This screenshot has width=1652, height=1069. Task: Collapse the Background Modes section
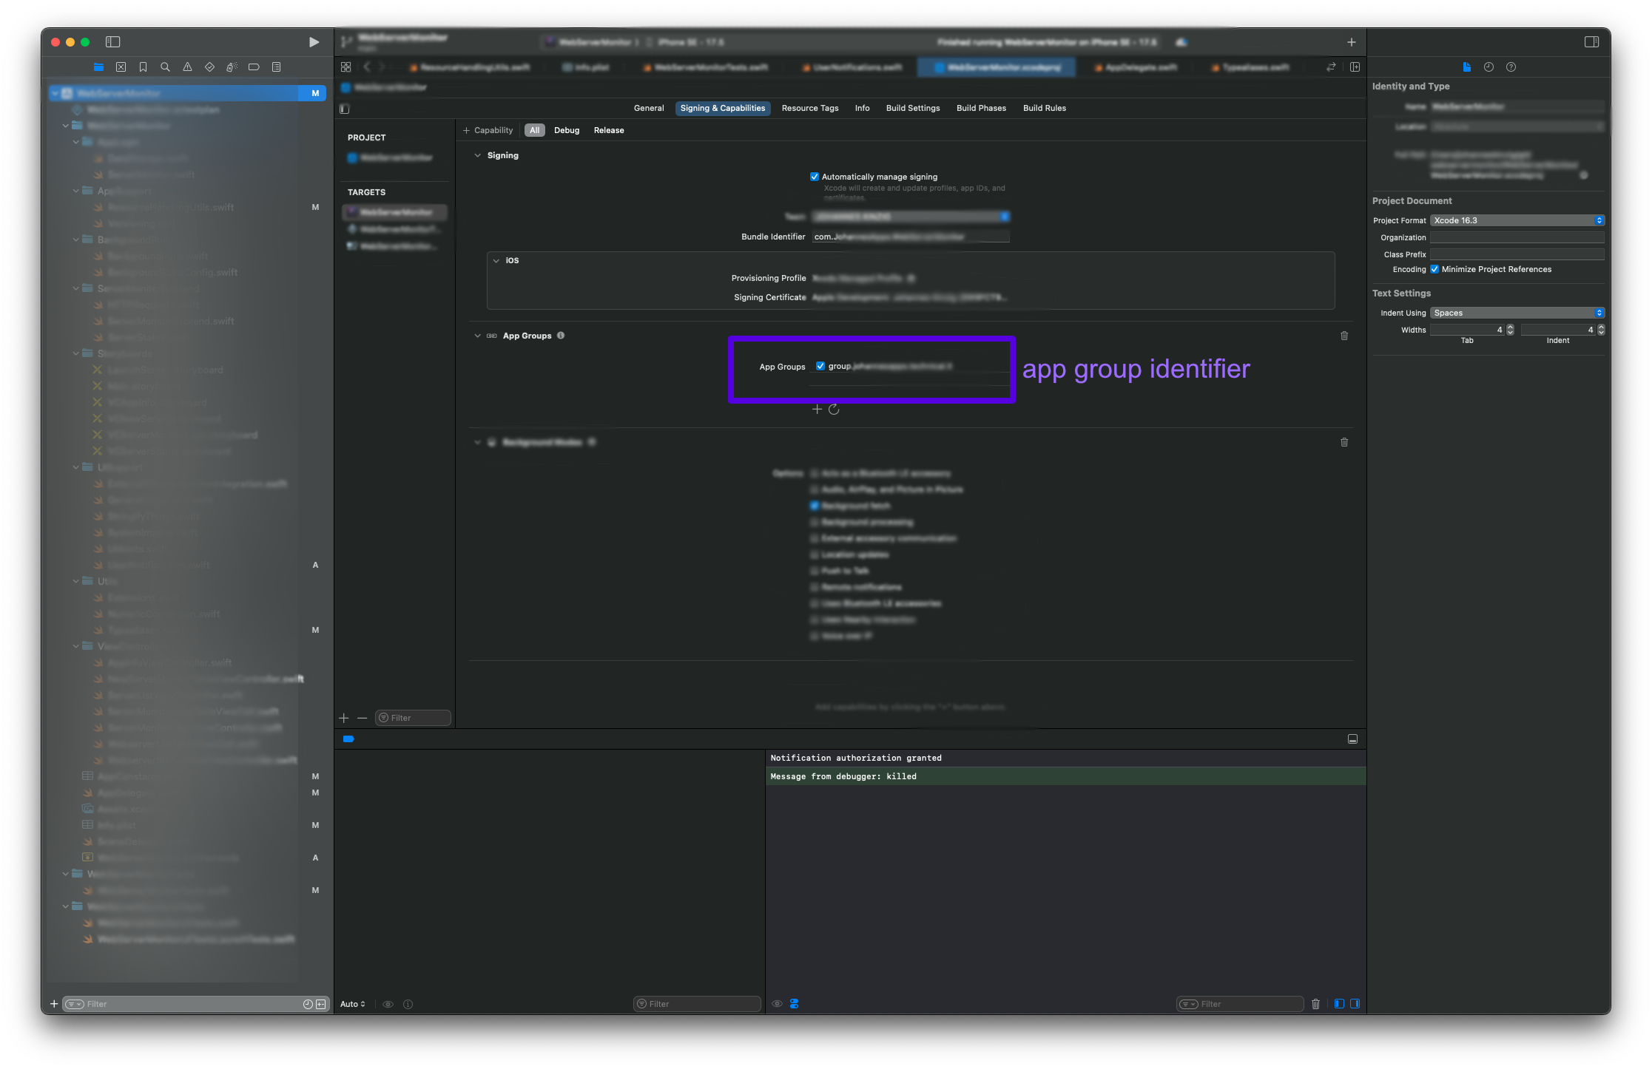click(477, 442)
